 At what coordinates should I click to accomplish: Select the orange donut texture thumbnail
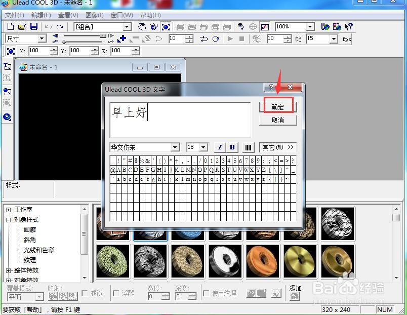(x=263, y=261)
